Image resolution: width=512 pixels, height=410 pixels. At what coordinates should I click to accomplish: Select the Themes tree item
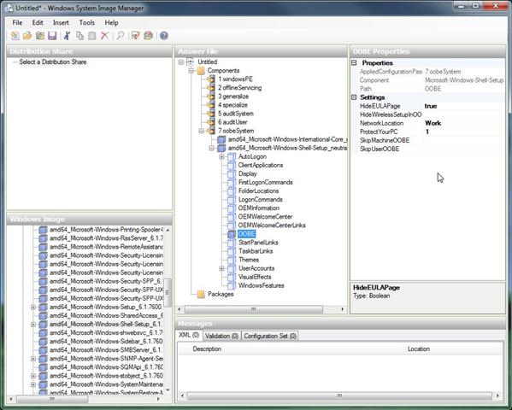(x=249, y=260)
